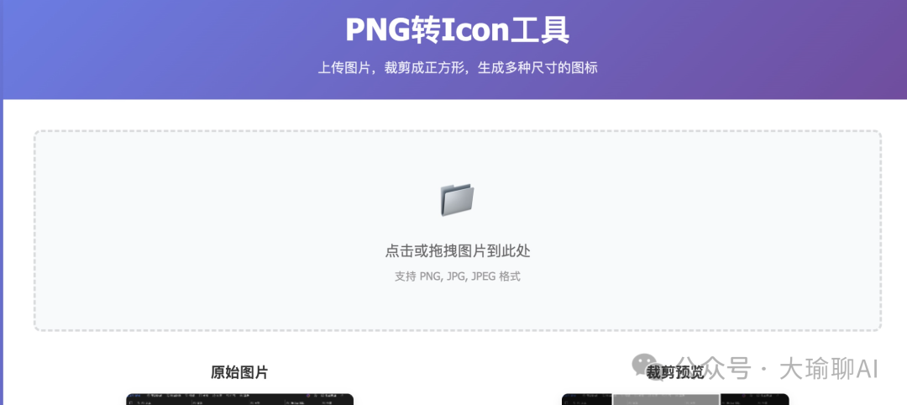Click the purple gradient header banner
The image size is (907, 405).
click(453, 50)
